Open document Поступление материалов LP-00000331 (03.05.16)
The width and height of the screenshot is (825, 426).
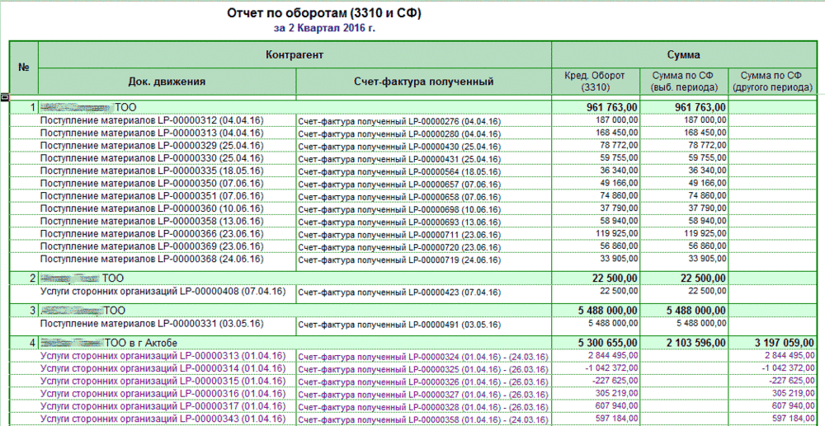[152, 323]
